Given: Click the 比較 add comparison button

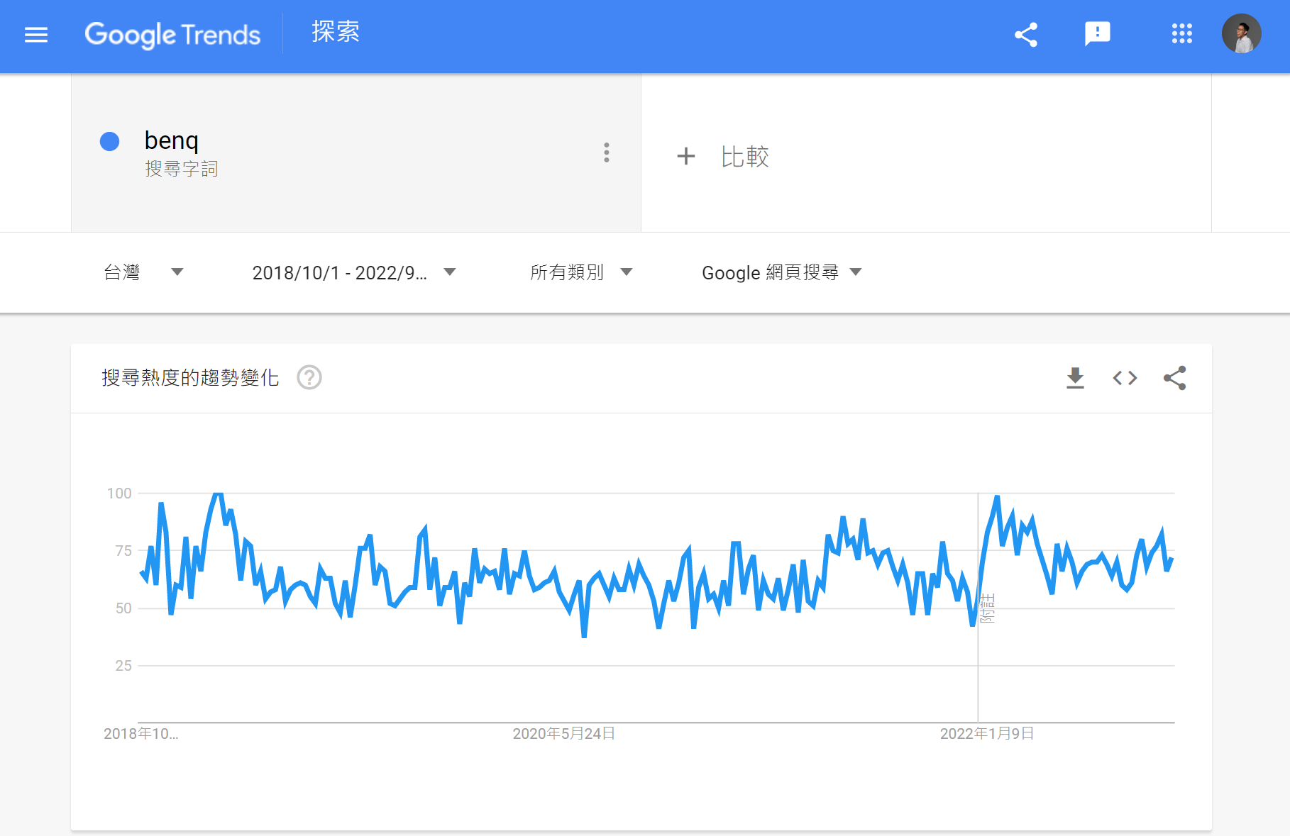Looking at the screenshot, I should [x=724, y=156].
